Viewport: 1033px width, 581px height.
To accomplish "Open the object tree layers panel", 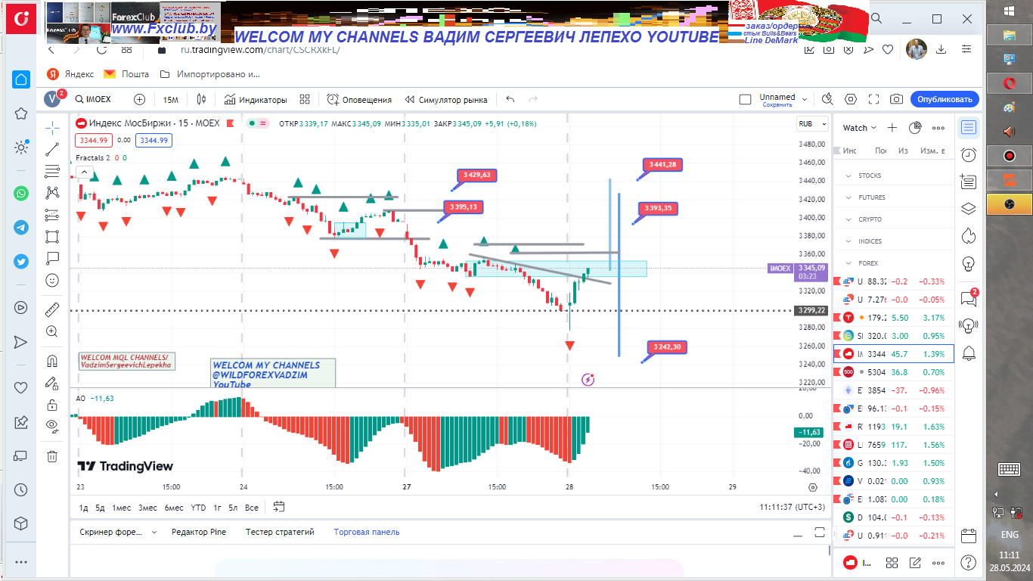I will 969,210.
